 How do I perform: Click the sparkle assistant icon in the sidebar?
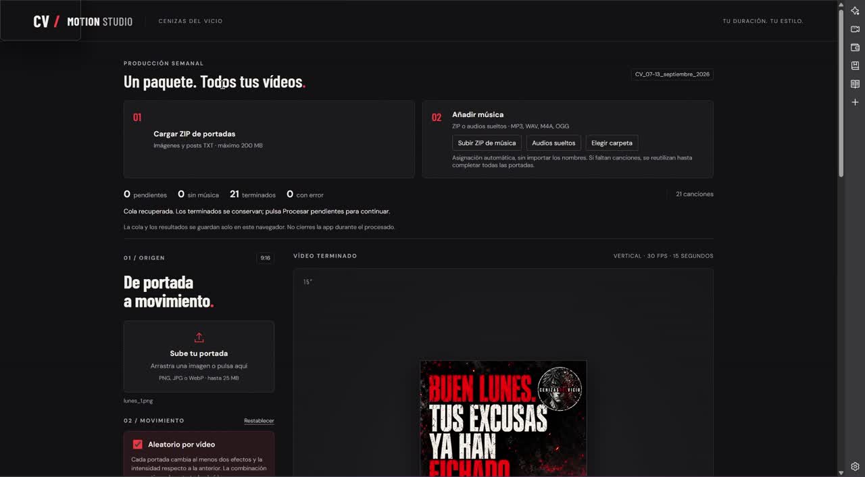coord(855,11)
